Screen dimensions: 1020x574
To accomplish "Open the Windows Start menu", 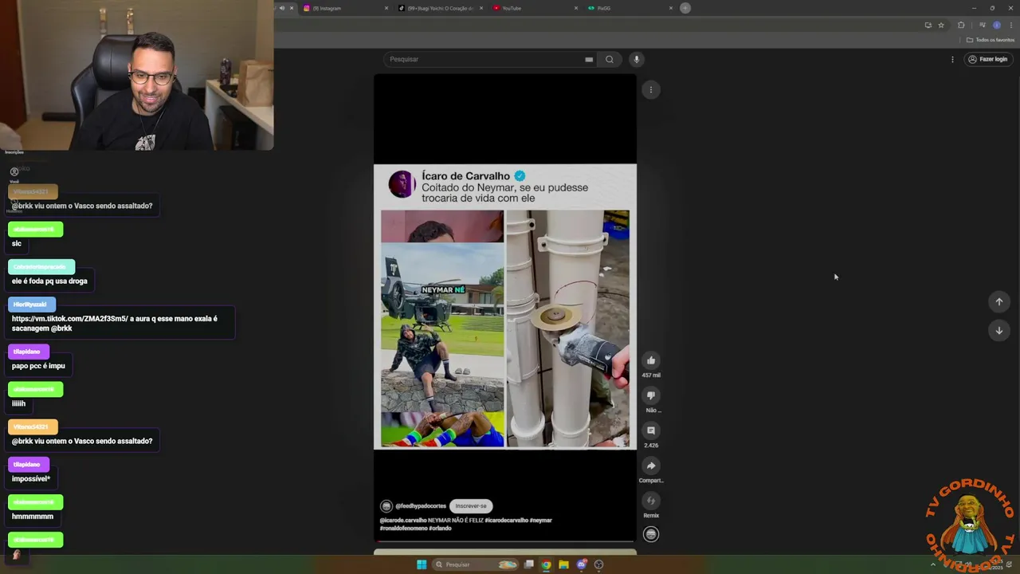I will (x=422, y=564).
